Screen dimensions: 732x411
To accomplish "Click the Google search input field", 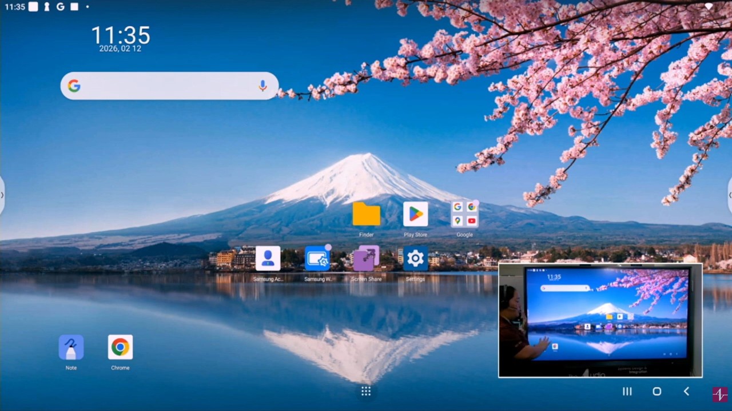I will pyautogui.click(x=169, y=86).
